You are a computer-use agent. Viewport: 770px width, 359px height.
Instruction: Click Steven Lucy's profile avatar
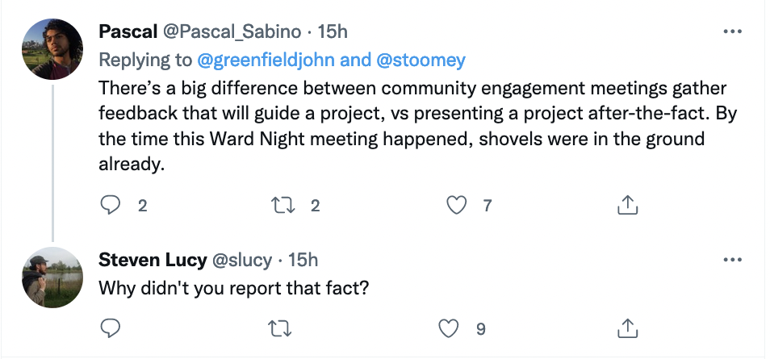(x=52, y=277)
